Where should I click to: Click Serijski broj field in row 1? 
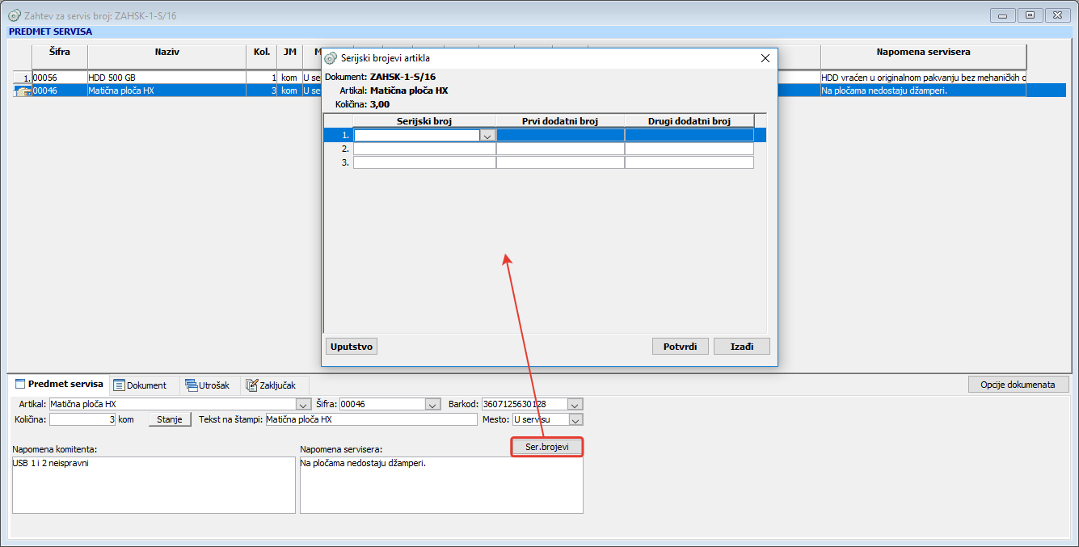(417, 136)
